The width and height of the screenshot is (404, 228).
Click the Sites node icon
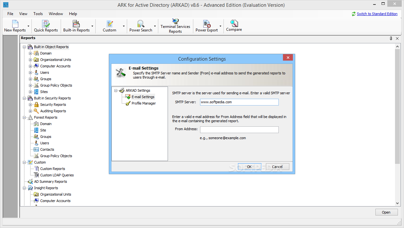pos(36,92)
